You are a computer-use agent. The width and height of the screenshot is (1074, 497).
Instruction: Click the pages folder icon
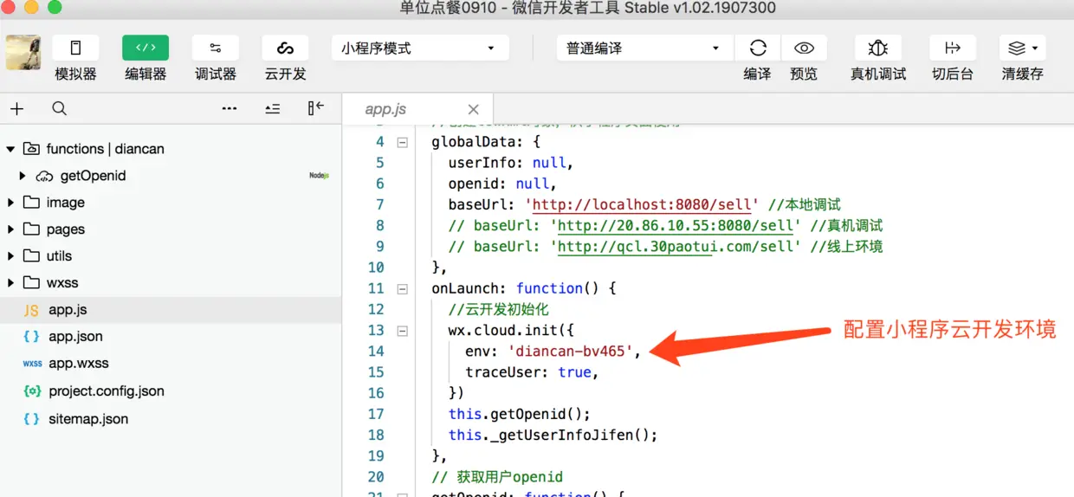pos(31,229)
